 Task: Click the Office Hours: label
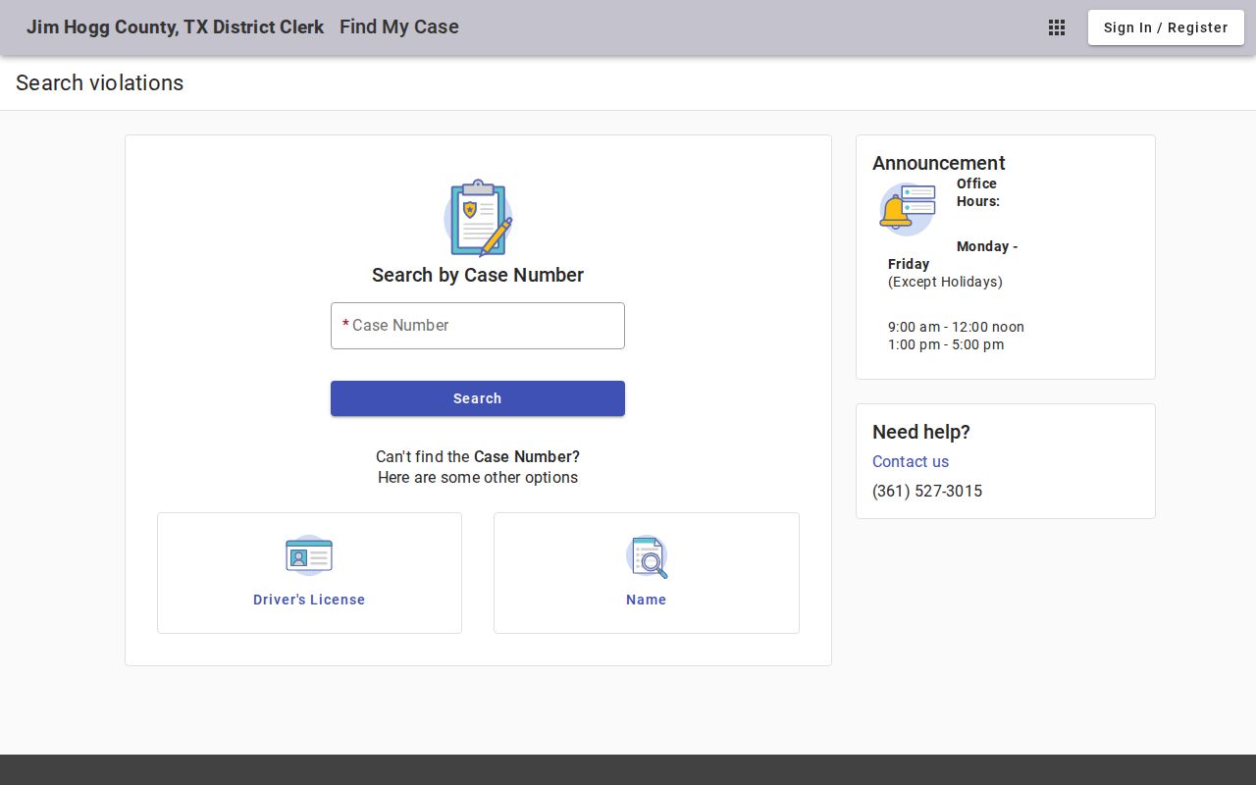click(x=978, y=192)
